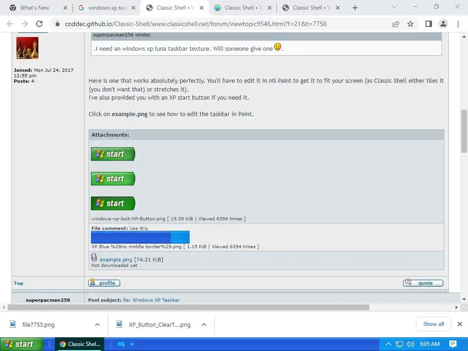Click the horizontal scrollbar thumb
The height and width of the screenshot is (351, 468).
[189, 307]
